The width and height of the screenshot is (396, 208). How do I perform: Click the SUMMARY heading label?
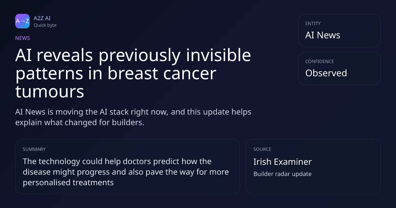[x=34, y=149]
